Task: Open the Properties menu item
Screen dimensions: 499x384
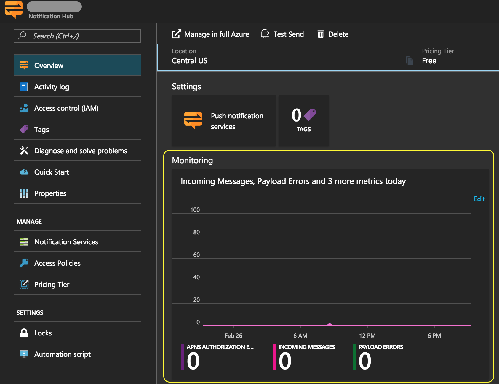Action: pyautogui.click(x=77, y=193)
